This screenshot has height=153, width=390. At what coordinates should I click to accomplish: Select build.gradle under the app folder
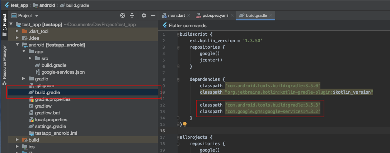tap(54, 65)
